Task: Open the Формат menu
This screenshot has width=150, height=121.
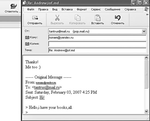Action: pyautogui.click(x=82, y=9)
